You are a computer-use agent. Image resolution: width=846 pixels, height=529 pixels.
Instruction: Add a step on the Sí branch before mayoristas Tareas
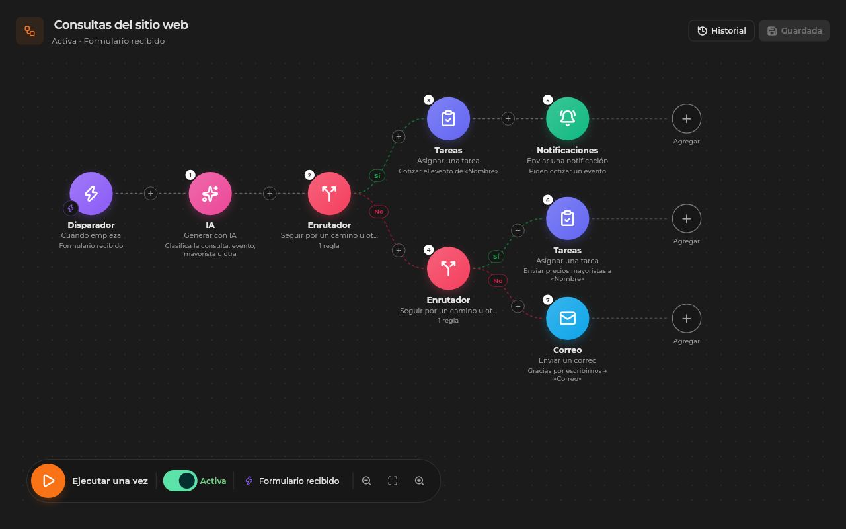pyautogui.click(x=518, y=231)
